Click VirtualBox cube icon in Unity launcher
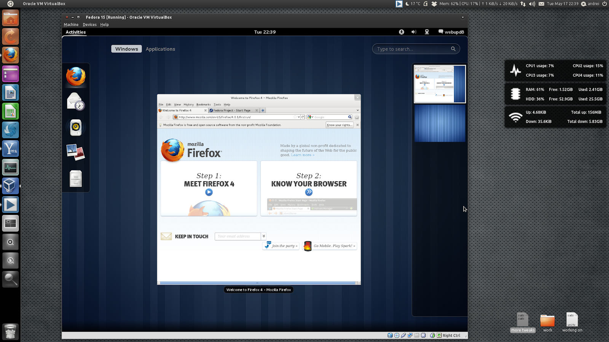 tap(10, 186)
